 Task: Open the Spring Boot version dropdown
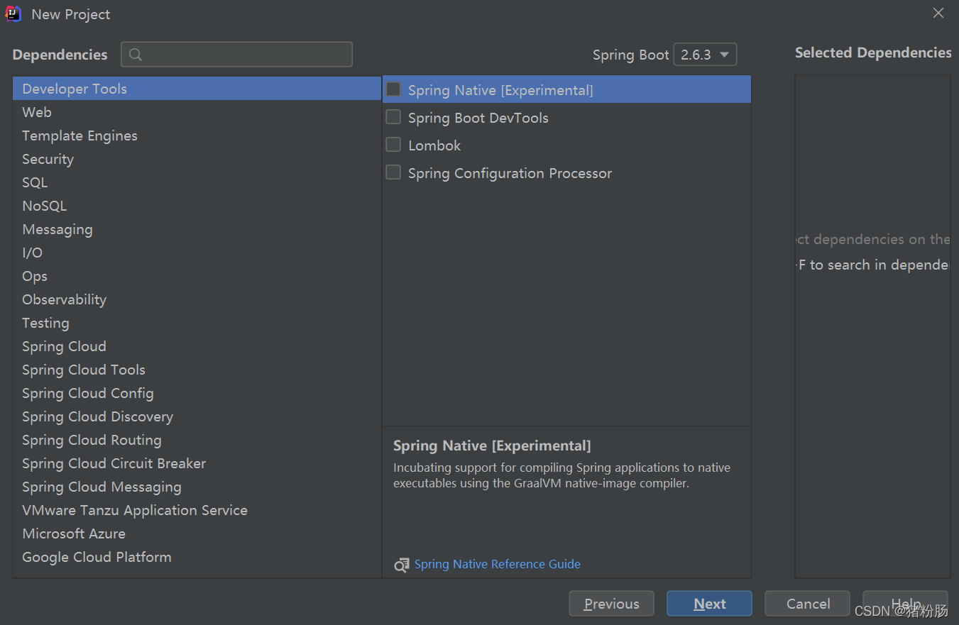705,55
